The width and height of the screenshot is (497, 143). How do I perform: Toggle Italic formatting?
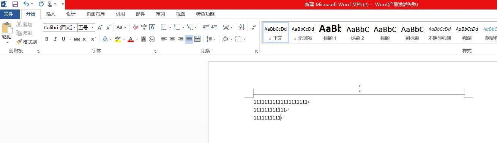(x=55, y=39)
